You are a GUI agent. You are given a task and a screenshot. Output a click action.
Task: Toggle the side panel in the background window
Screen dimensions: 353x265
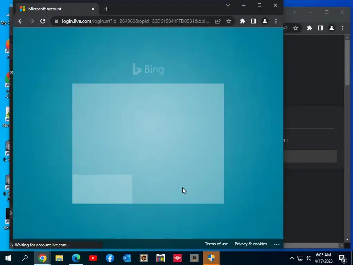tap(321, 28)
